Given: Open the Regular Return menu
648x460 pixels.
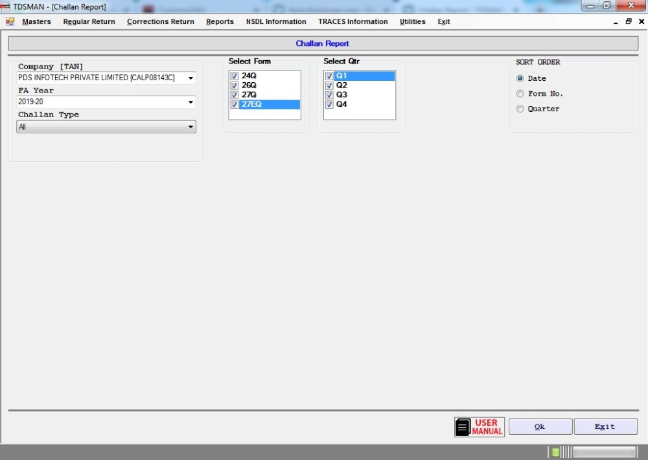Looking at the screenshot, I should pyautogui.click(x=89, y=21).
